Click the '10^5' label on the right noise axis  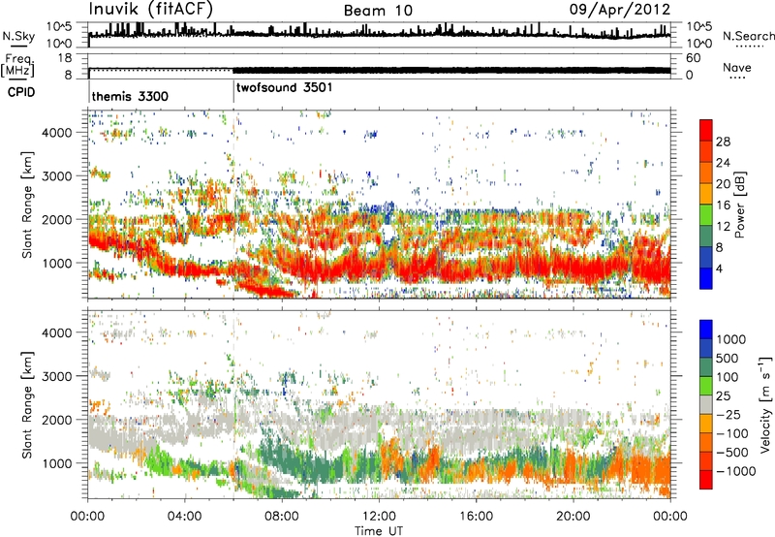point(698,26)
